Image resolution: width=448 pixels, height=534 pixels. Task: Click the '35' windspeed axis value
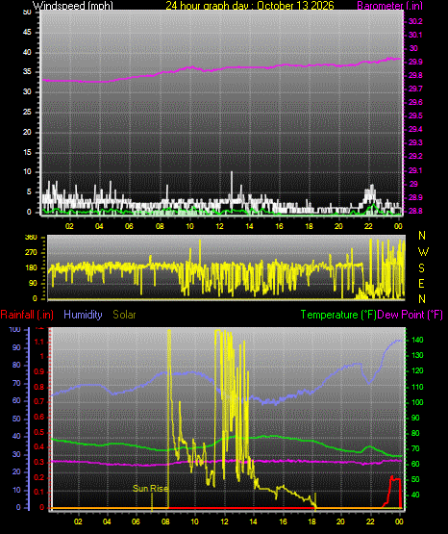27,72
